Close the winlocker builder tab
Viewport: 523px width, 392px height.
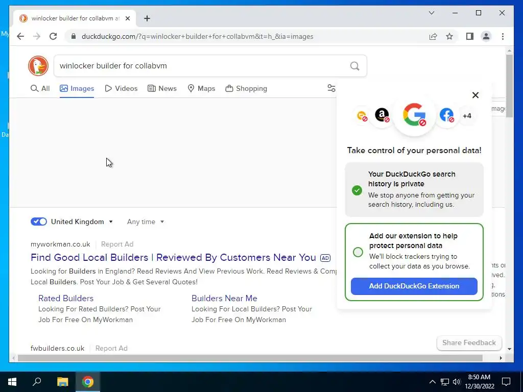[127, 18]
